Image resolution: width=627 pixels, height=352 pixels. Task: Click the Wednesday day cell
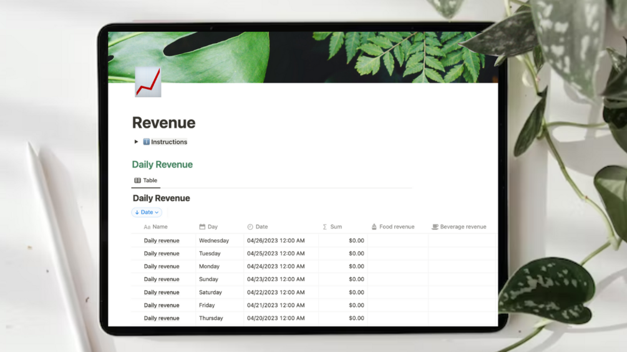[x=220, y=240]
